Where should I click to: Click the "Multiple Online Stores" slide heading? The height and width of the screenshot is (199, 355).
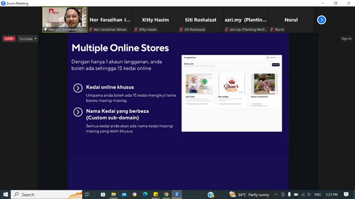coord(120,48)
